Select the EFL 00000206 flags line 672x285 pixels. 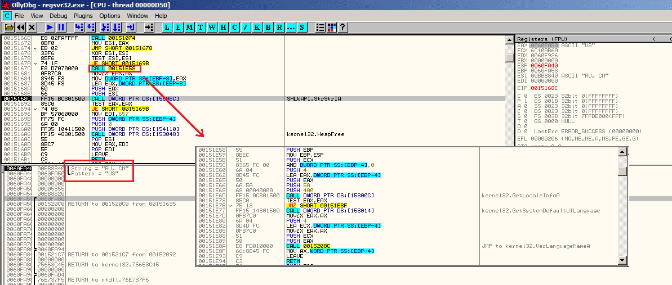pyautogui.click(x=577, y=139)
